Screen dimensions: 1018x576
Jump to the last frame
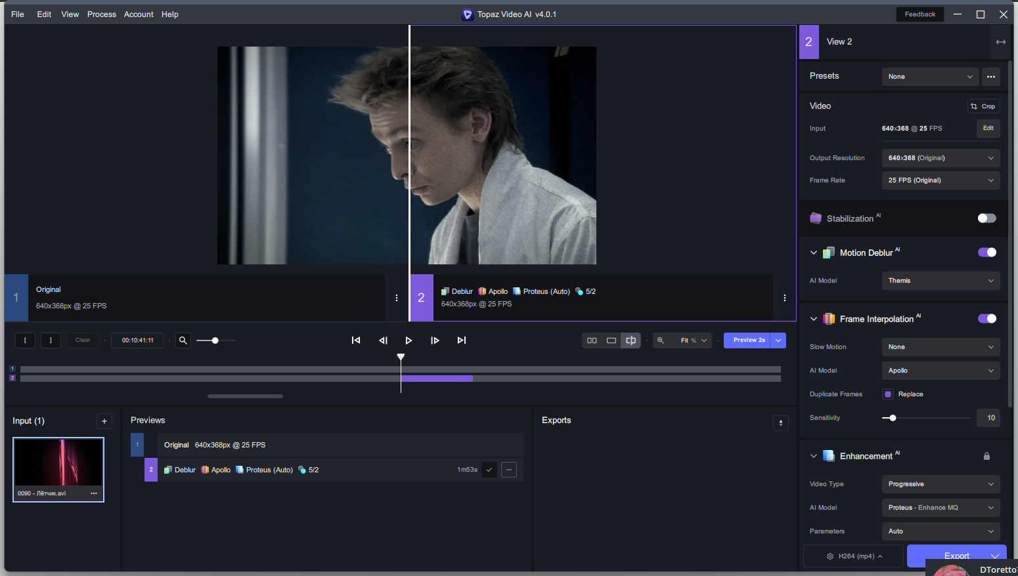pyautogui.click(x=462, y=340)
